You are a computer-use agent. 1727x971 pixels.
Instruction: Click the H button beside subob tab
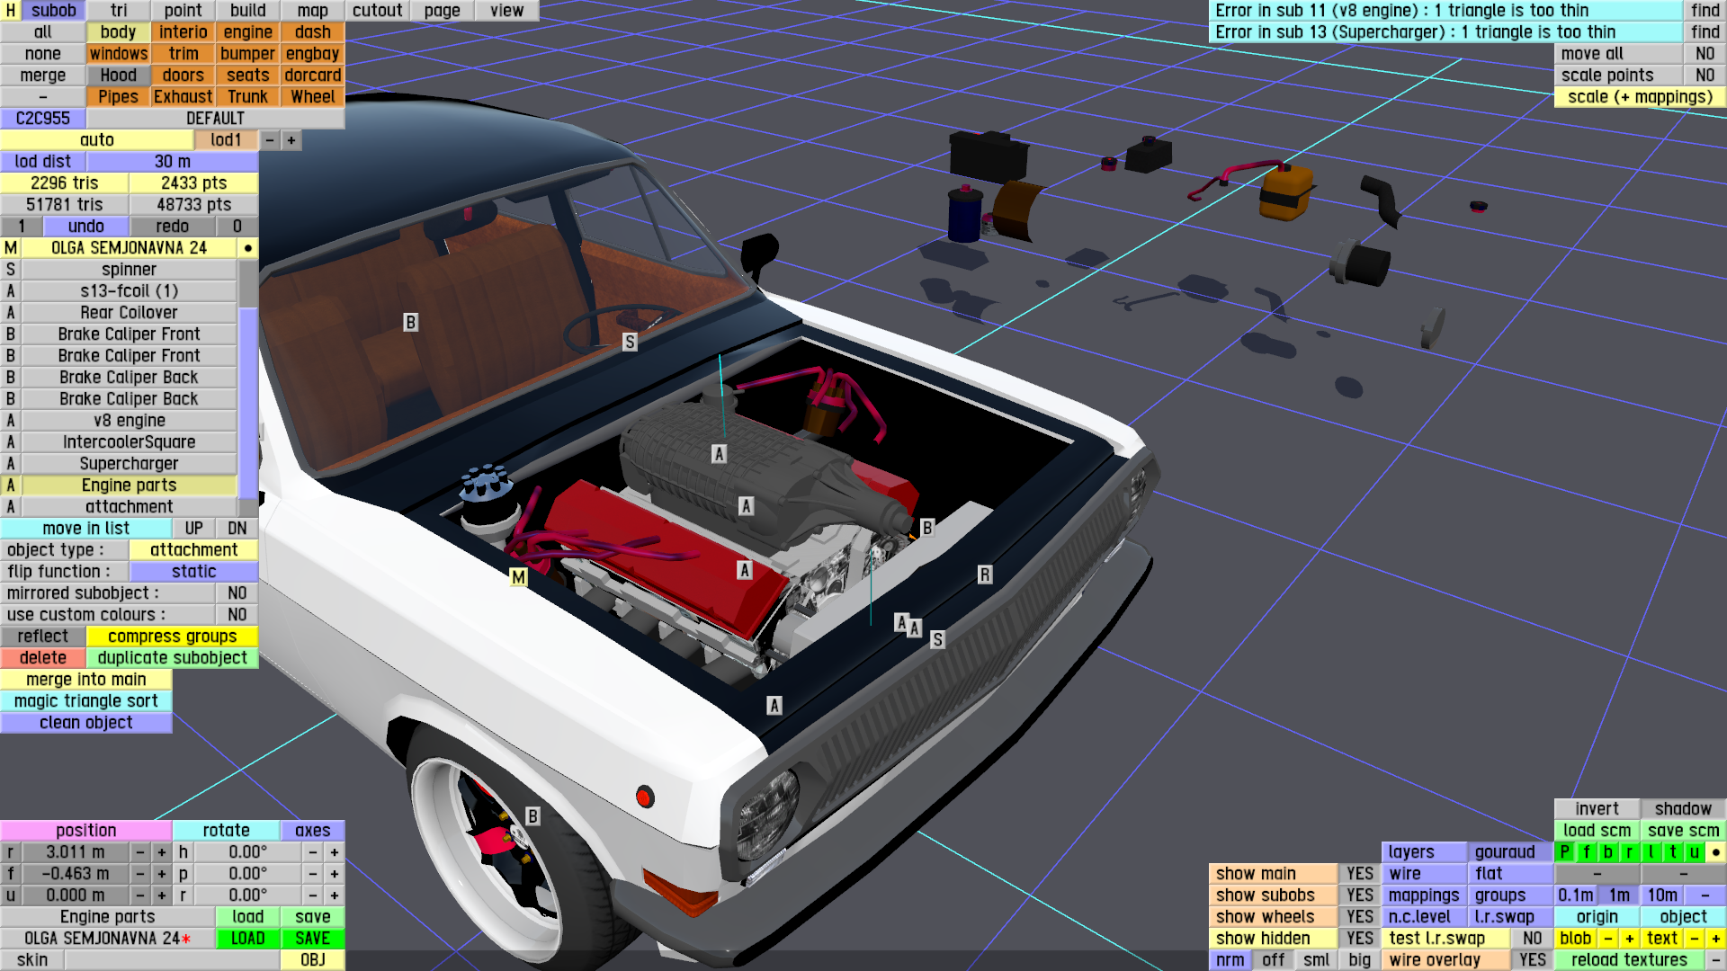click(x=10, y=11)
